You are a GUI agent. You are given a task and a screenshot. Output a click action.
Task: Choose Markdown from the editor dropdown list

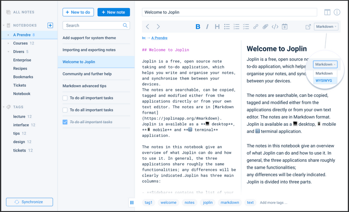[x=325, y=73]
